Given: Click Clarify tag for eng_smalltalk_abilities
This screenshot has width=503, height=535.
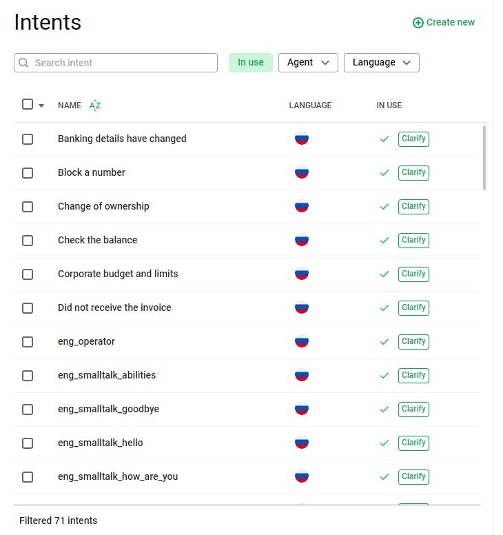Looking at the screenshot, I should tap(413, 375).
